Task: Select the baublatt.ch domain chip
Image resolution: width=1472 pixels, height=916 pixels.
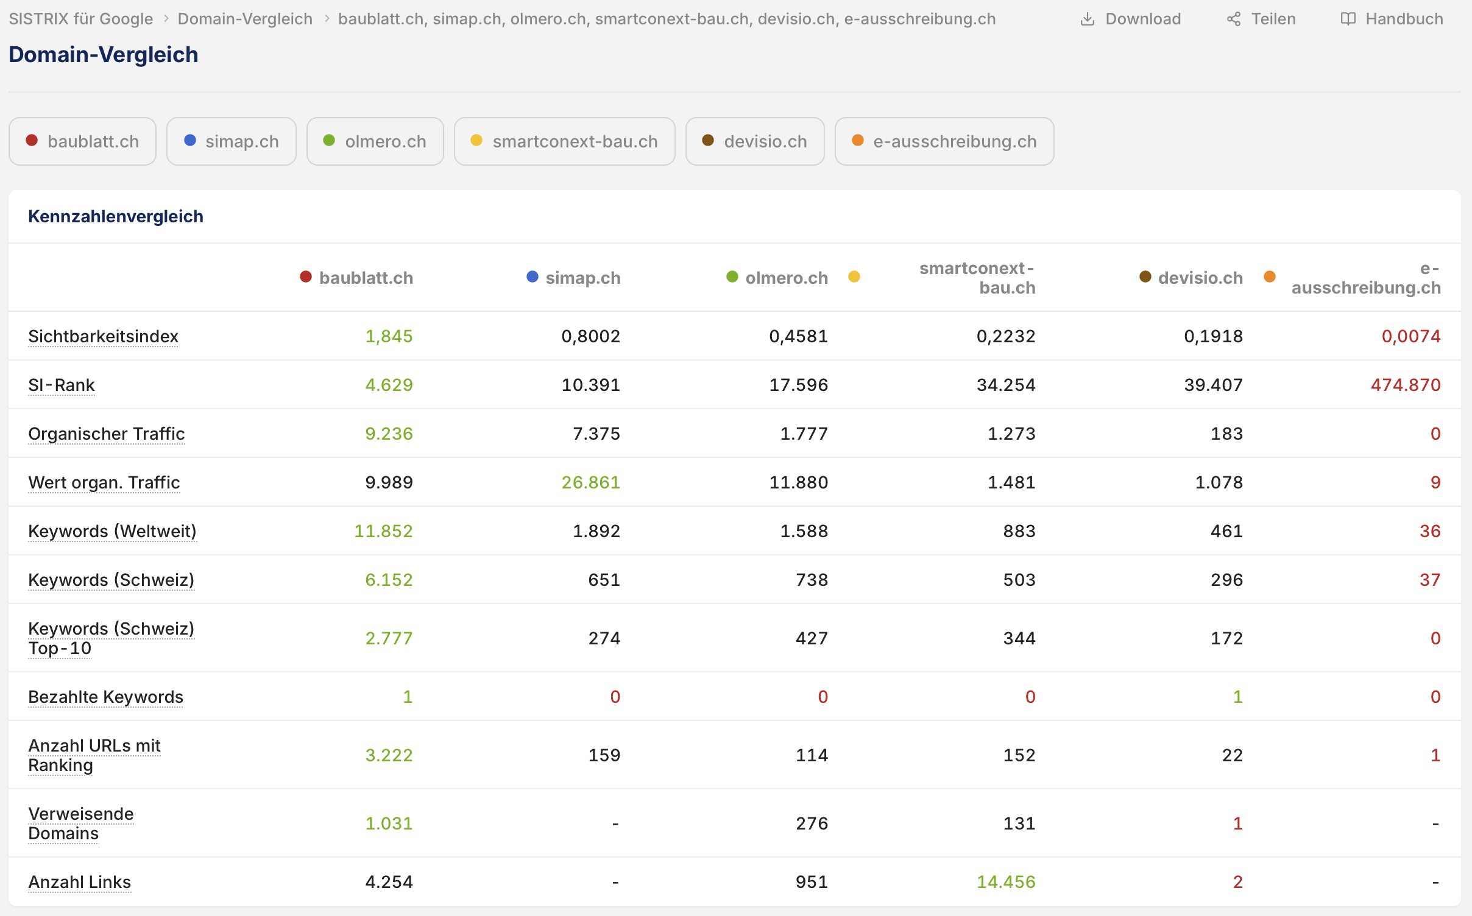Action: [x=82, y=141]
